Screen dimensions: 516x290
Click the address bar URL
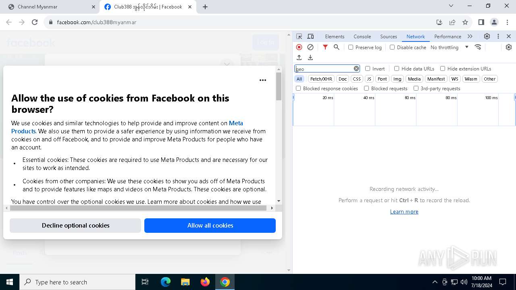point(97,22)
